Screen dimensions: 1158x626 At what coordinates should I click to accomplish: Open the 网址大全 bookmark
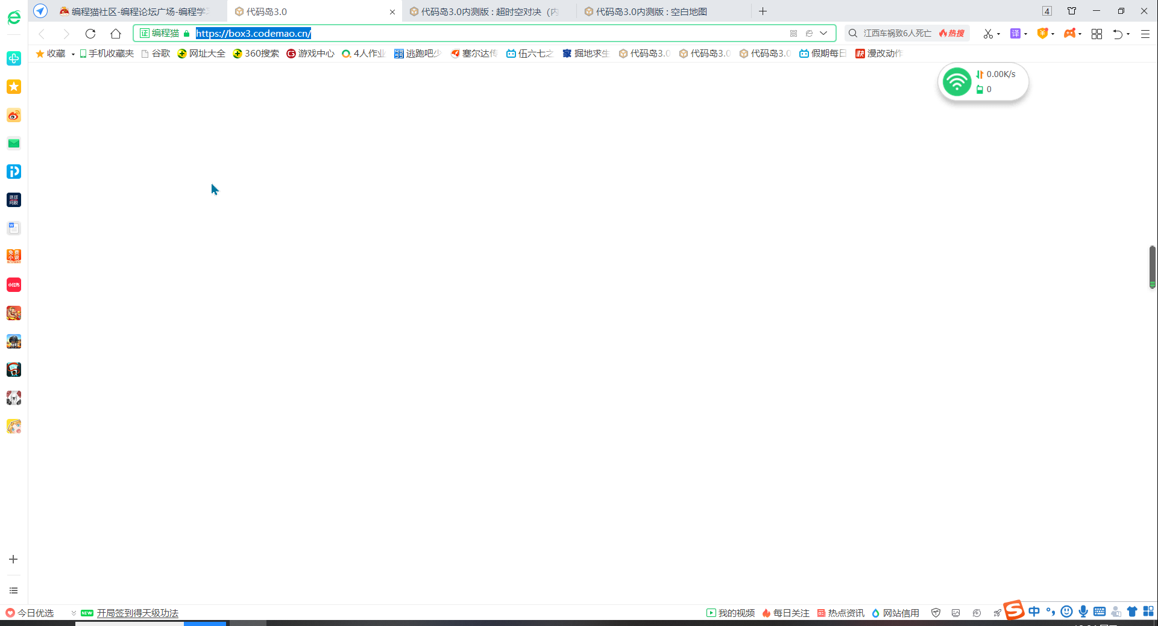click(201, 54)
